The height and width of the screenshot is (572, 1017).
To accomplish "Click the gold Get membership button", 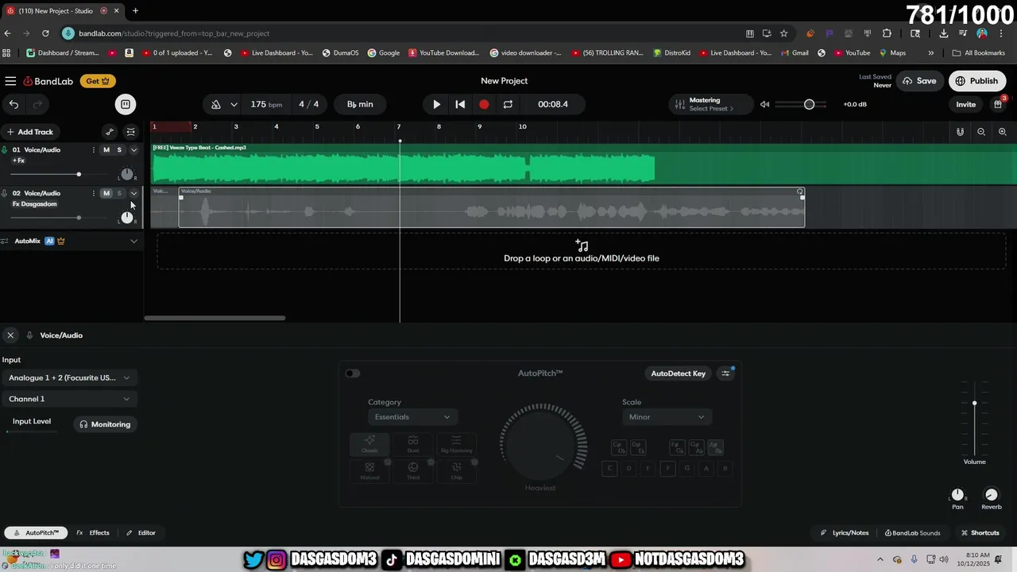I will pos(98,81).
